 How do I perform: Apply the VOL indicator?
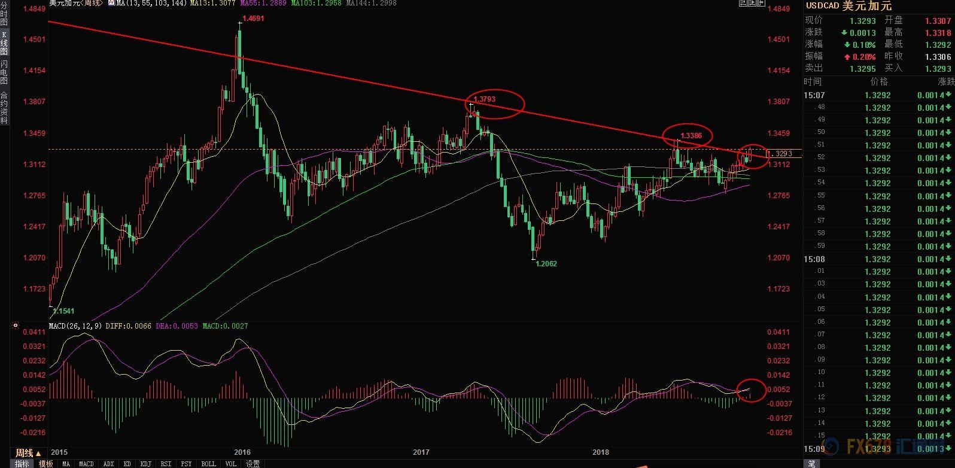230,463
